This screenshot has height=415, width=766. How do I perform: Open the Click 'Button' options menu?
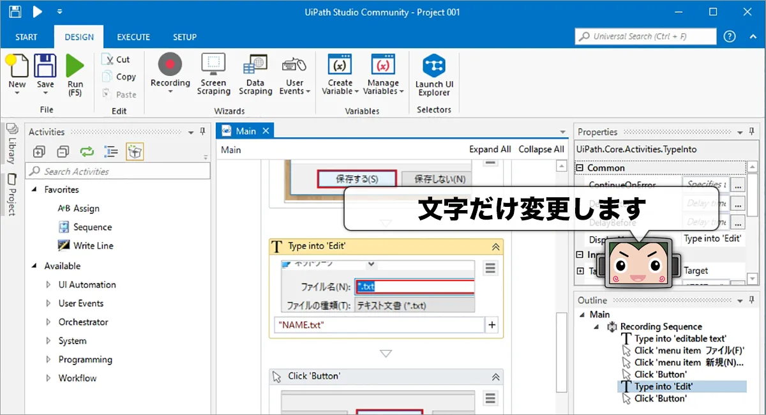[x=490, y=398]
